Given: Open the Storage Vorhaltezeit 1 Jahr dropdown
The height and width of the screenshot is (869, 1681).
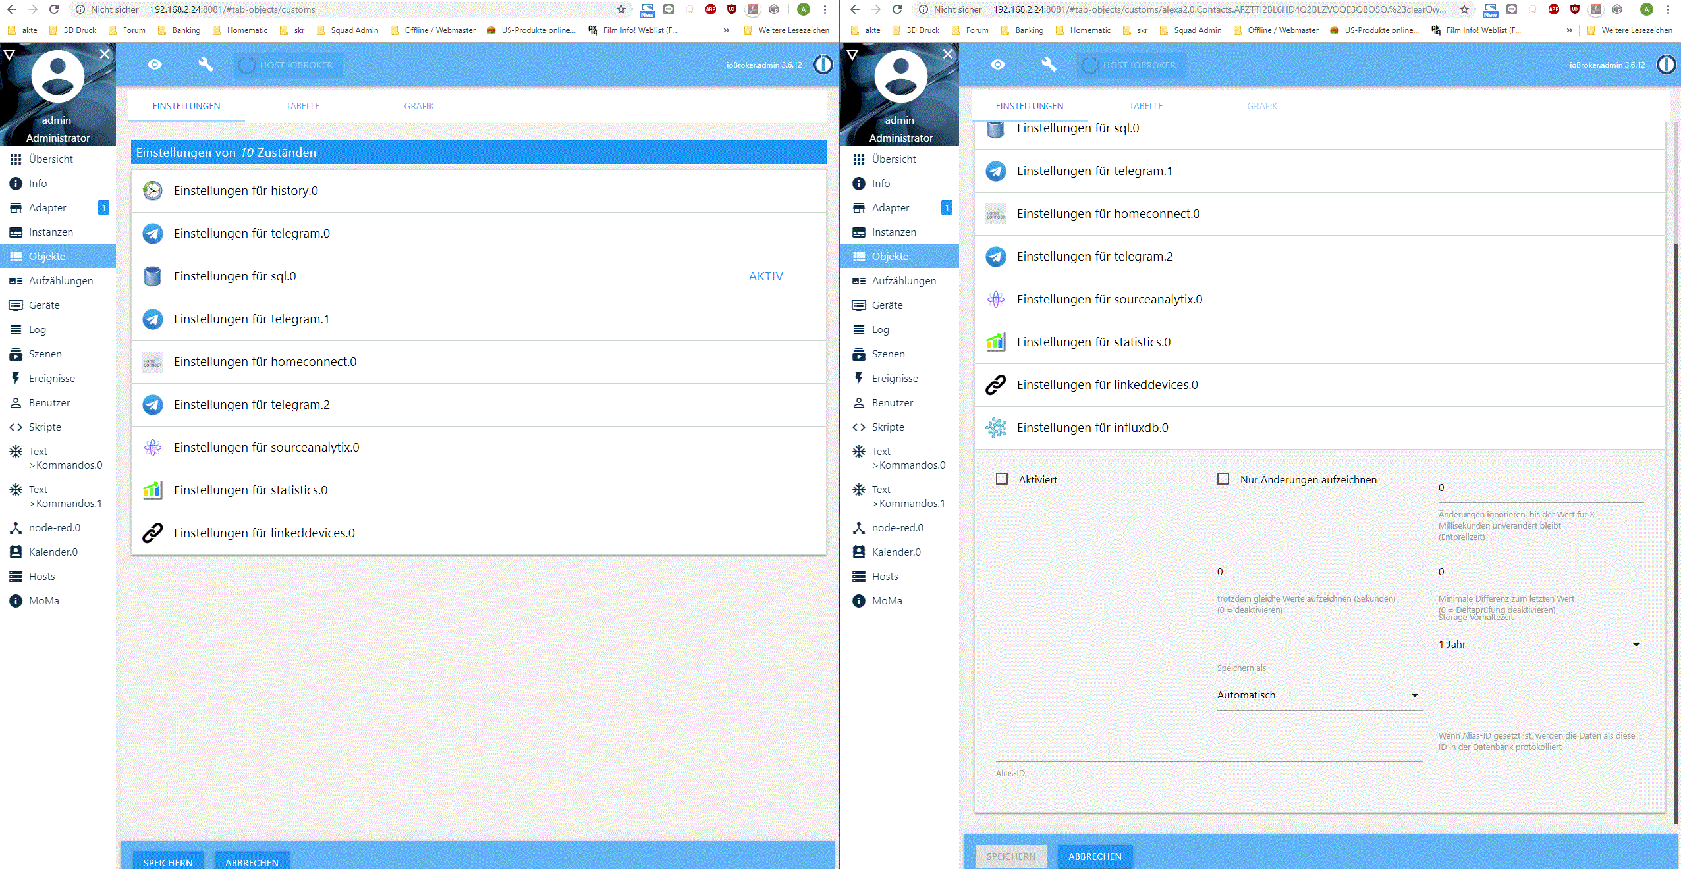Looking at the screenshot, I should click(x=1540, y=645).
